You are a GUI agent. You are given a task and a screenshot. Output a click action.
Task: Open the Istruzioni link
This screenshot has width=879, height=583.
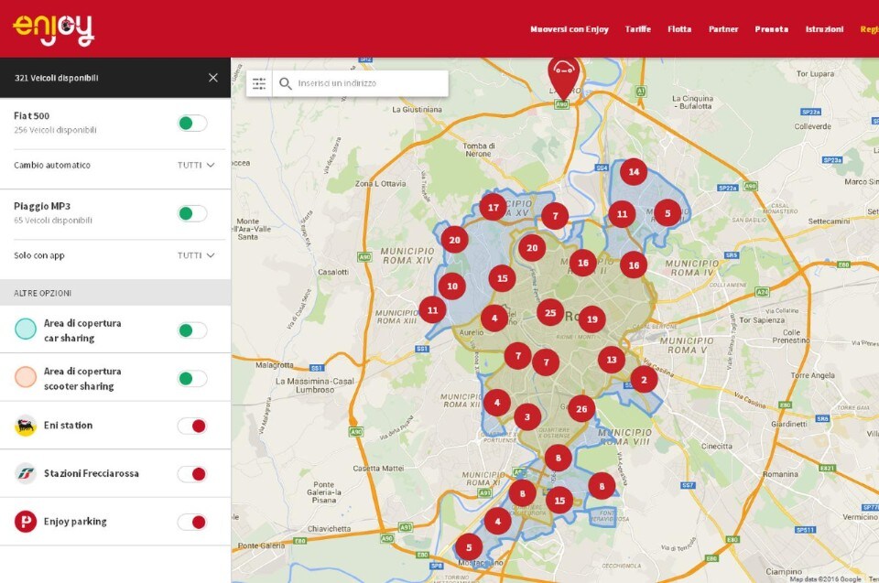pos(824,29)
